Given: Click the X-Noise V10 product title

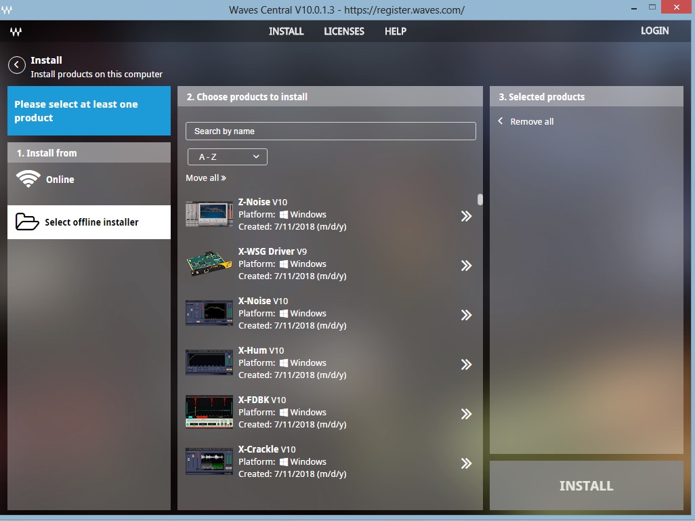Looking at the screenshot, I should 263,301.
